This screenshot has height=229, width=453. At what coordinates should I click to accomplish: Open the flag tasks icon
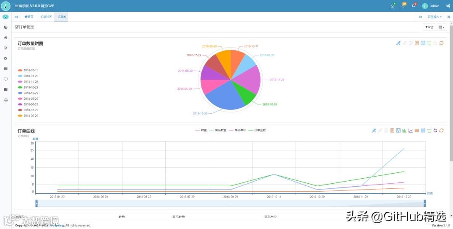click(x=414, y=6)
